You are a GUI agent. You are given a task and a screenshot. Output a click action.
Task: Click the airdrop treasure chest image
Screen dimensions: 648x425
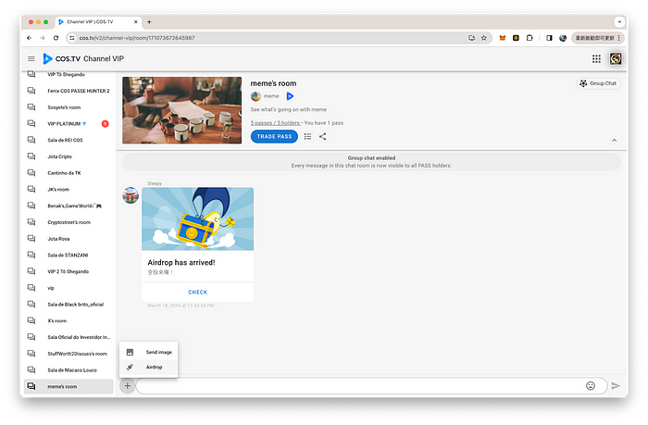click(197, 219)
